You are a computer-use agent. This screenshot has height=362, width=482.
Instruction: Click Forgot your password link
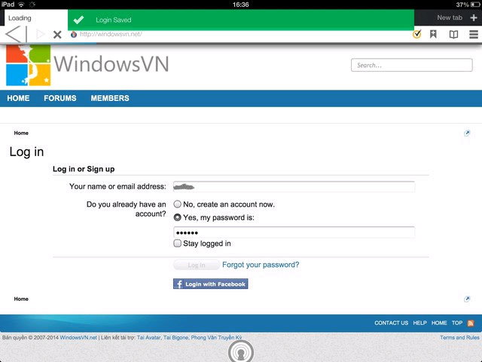261,265
